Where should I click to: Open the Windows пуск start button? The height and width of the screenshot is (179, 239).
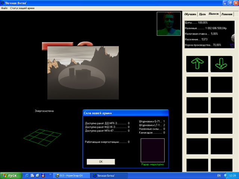(x=10, y=175)
